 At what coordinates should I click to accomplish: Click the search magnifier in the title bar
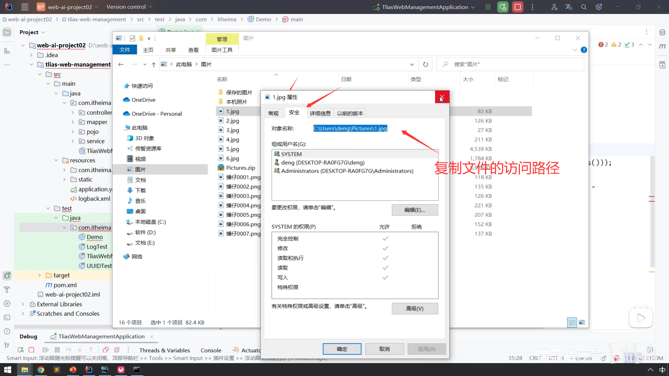[x=584, y=7]
